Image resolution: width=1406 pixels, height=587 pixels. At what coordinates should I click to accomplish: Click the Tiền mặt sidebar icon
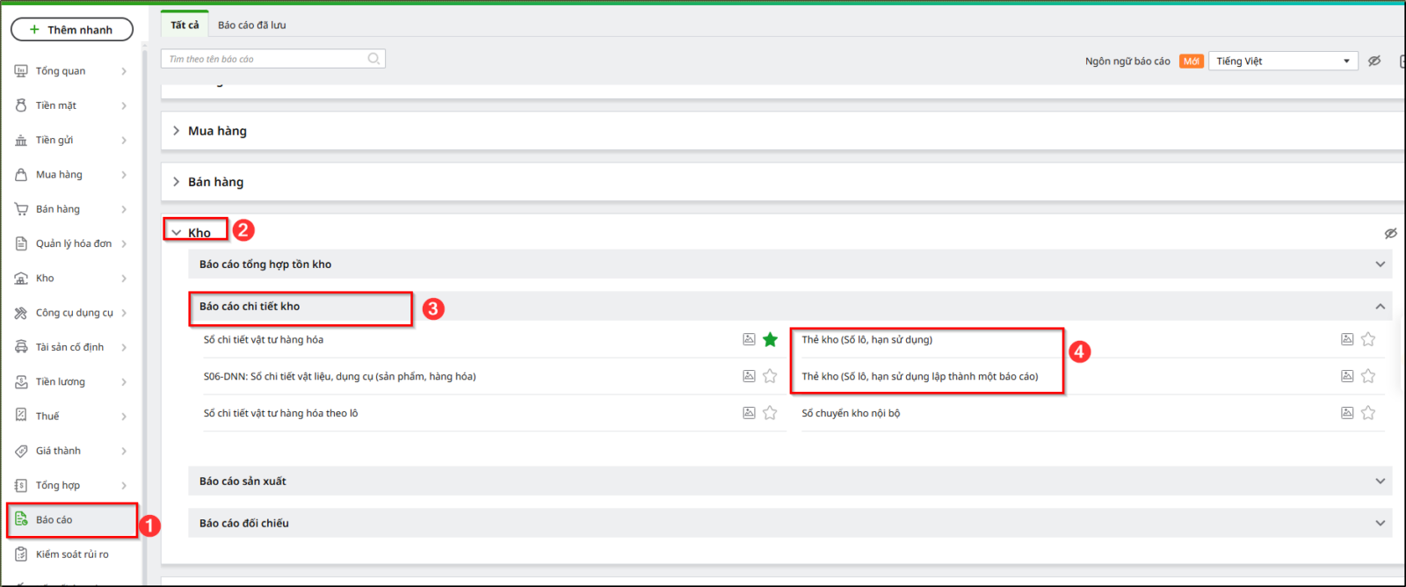click(21, 105)
